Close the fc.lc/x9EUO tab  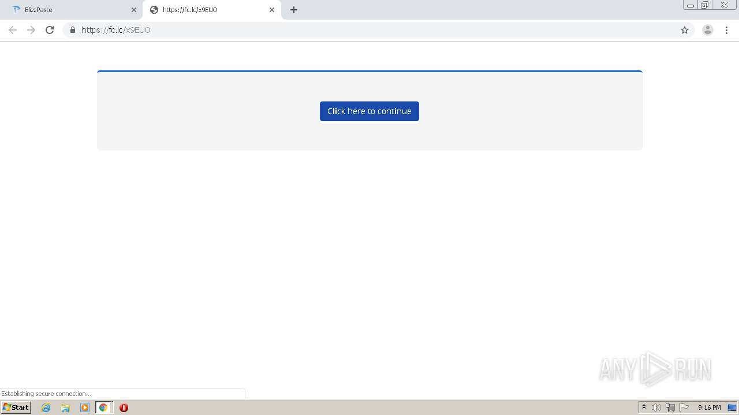pos(272,10)
